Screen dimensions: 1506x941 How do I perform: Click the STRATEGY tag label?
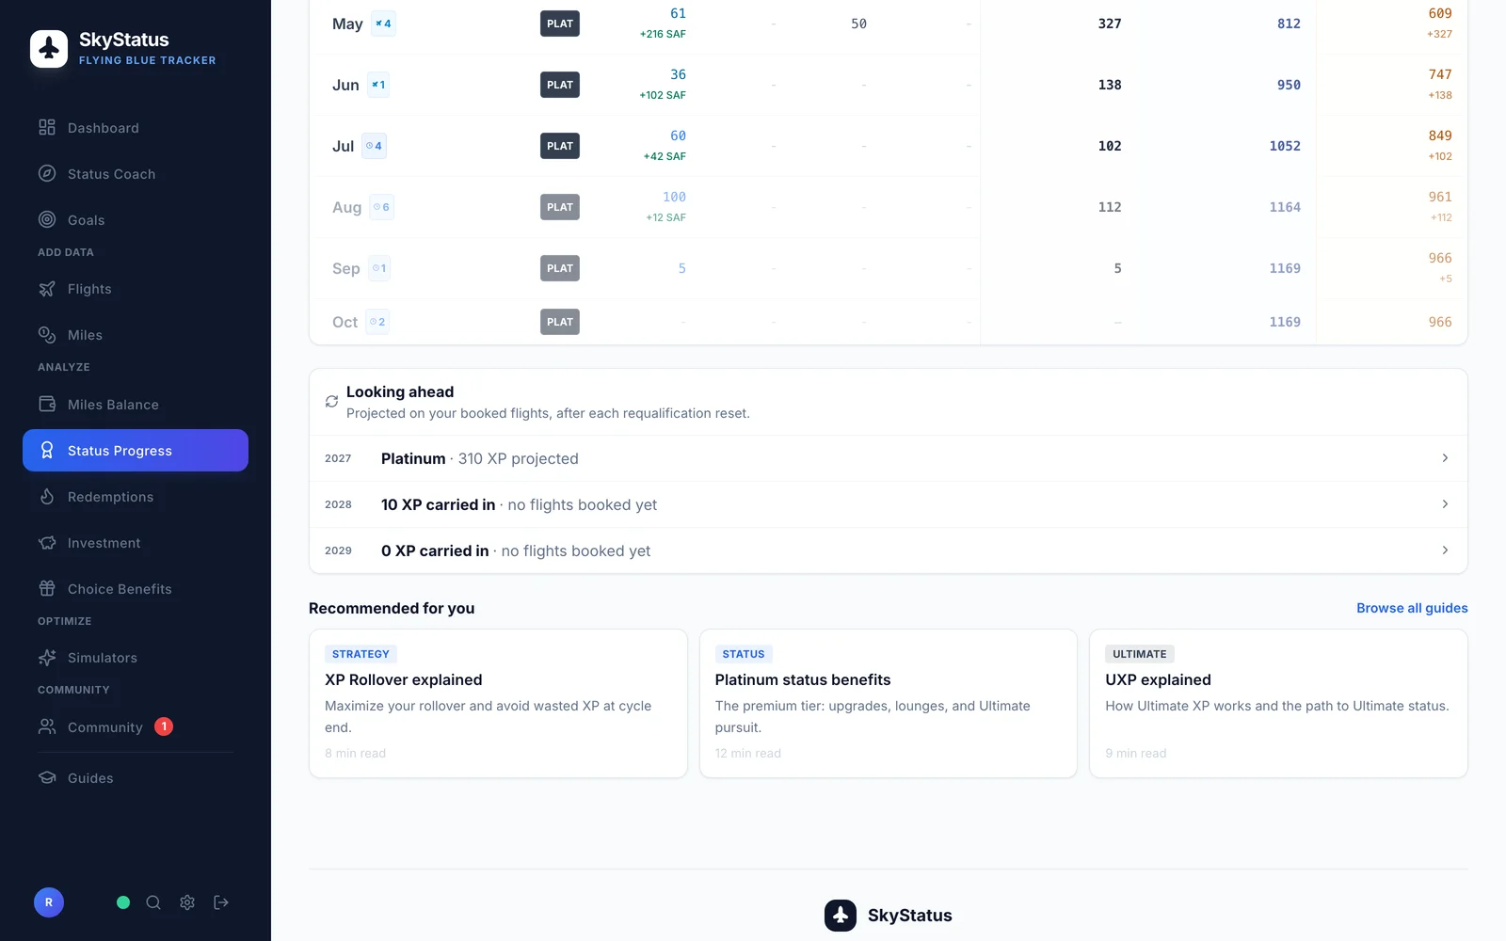360,654
